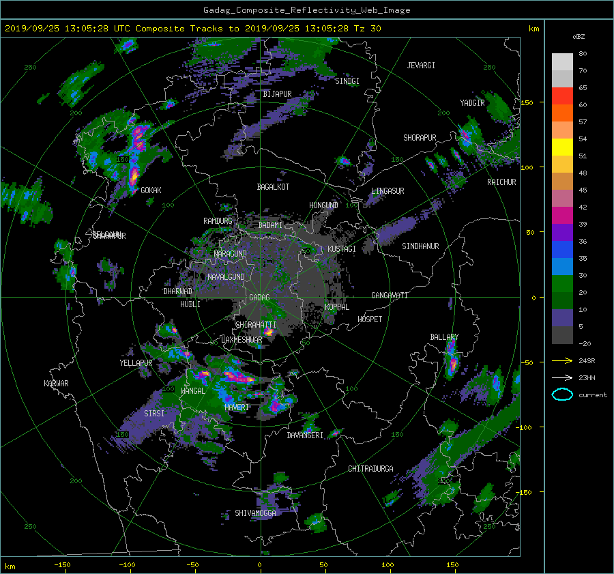Click the YADGIR city label
The width and height of the screenshot is (614, 574).
point(472,103)
